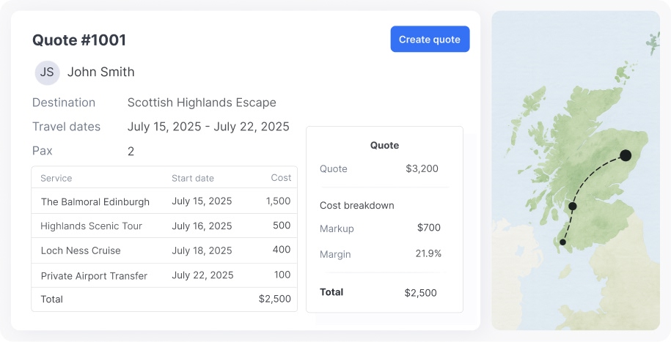Click the 100 cost cell
Screen dimensions: 671x342
[x=282, y=275]
